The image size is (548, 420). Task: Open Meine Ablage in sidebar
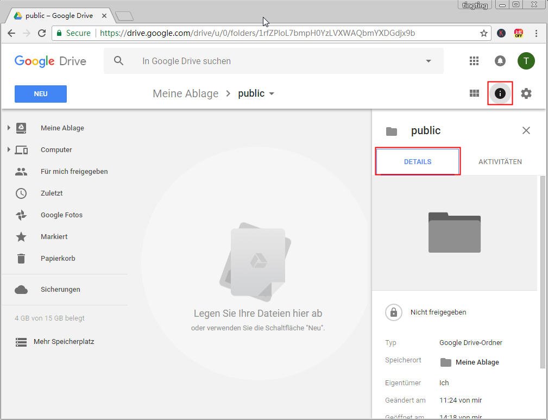coord(62,128)
